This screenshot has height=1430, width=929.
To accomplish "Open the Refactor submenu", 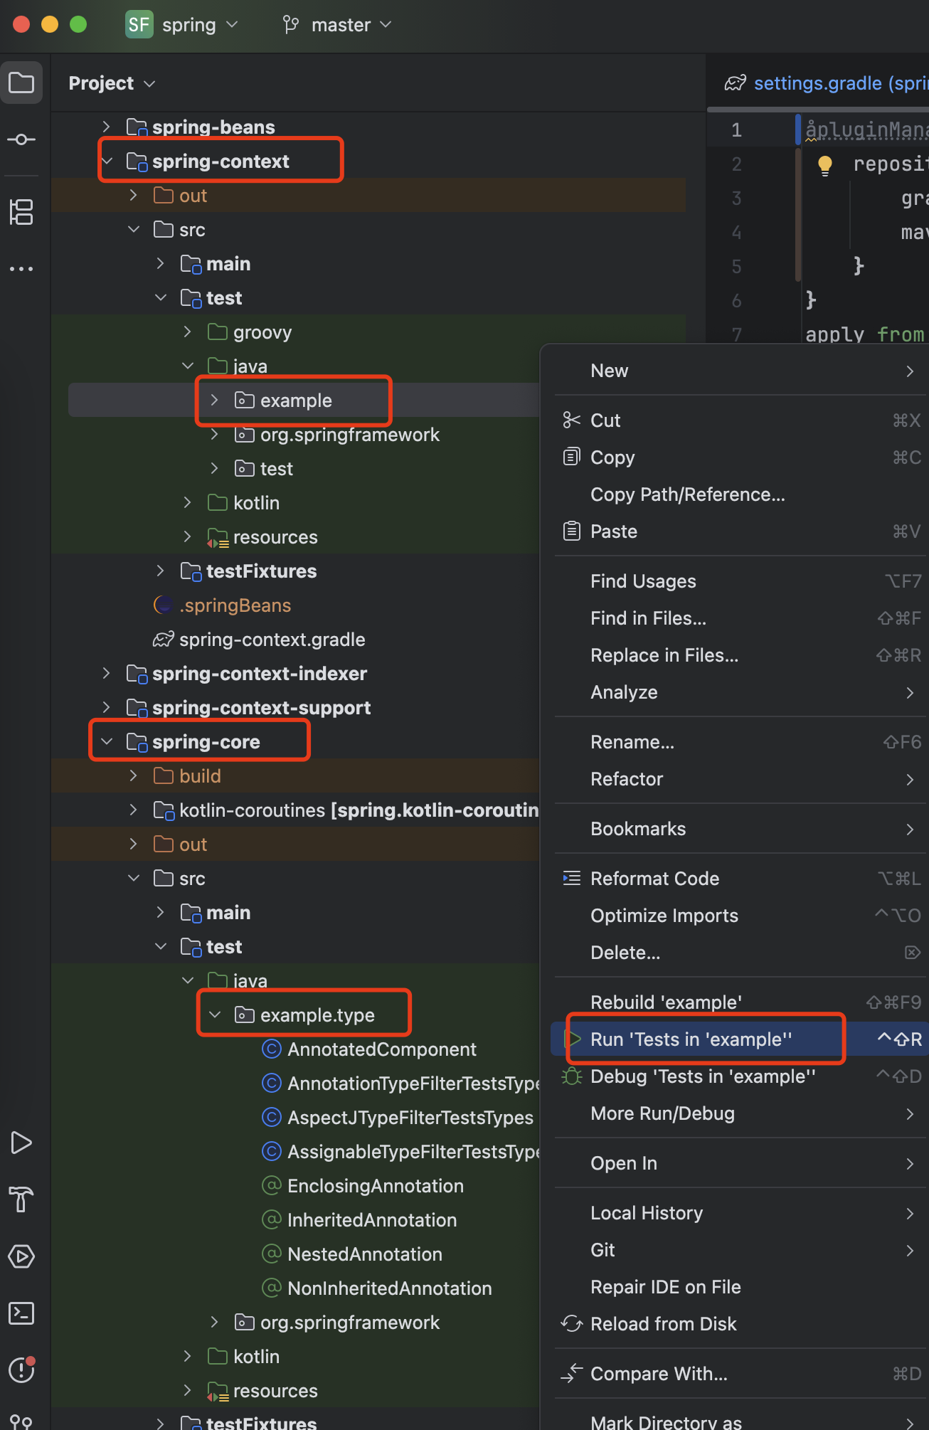I will click(x=740, y=779).
